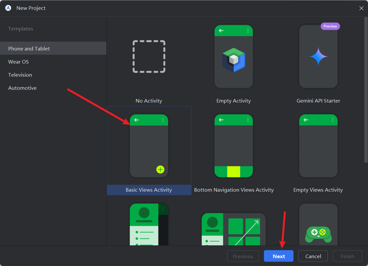This screenshot has width=368, height=266.
Task: Close the New Project dialog
Action: (x=361, y=8)
